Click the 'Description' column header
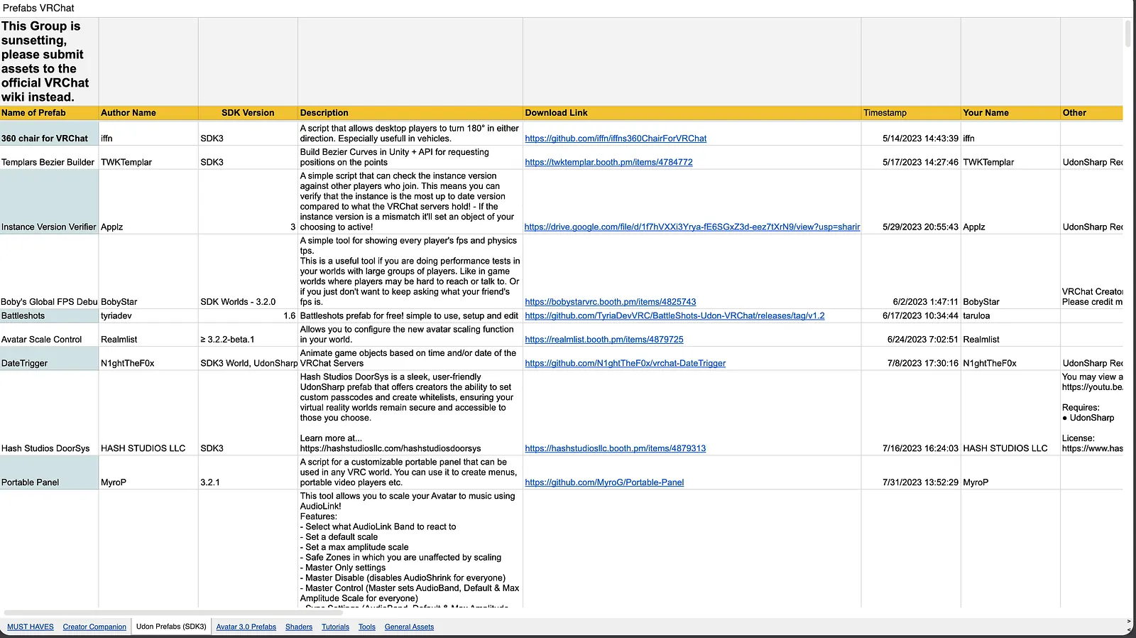 click(x=410, y=112)
